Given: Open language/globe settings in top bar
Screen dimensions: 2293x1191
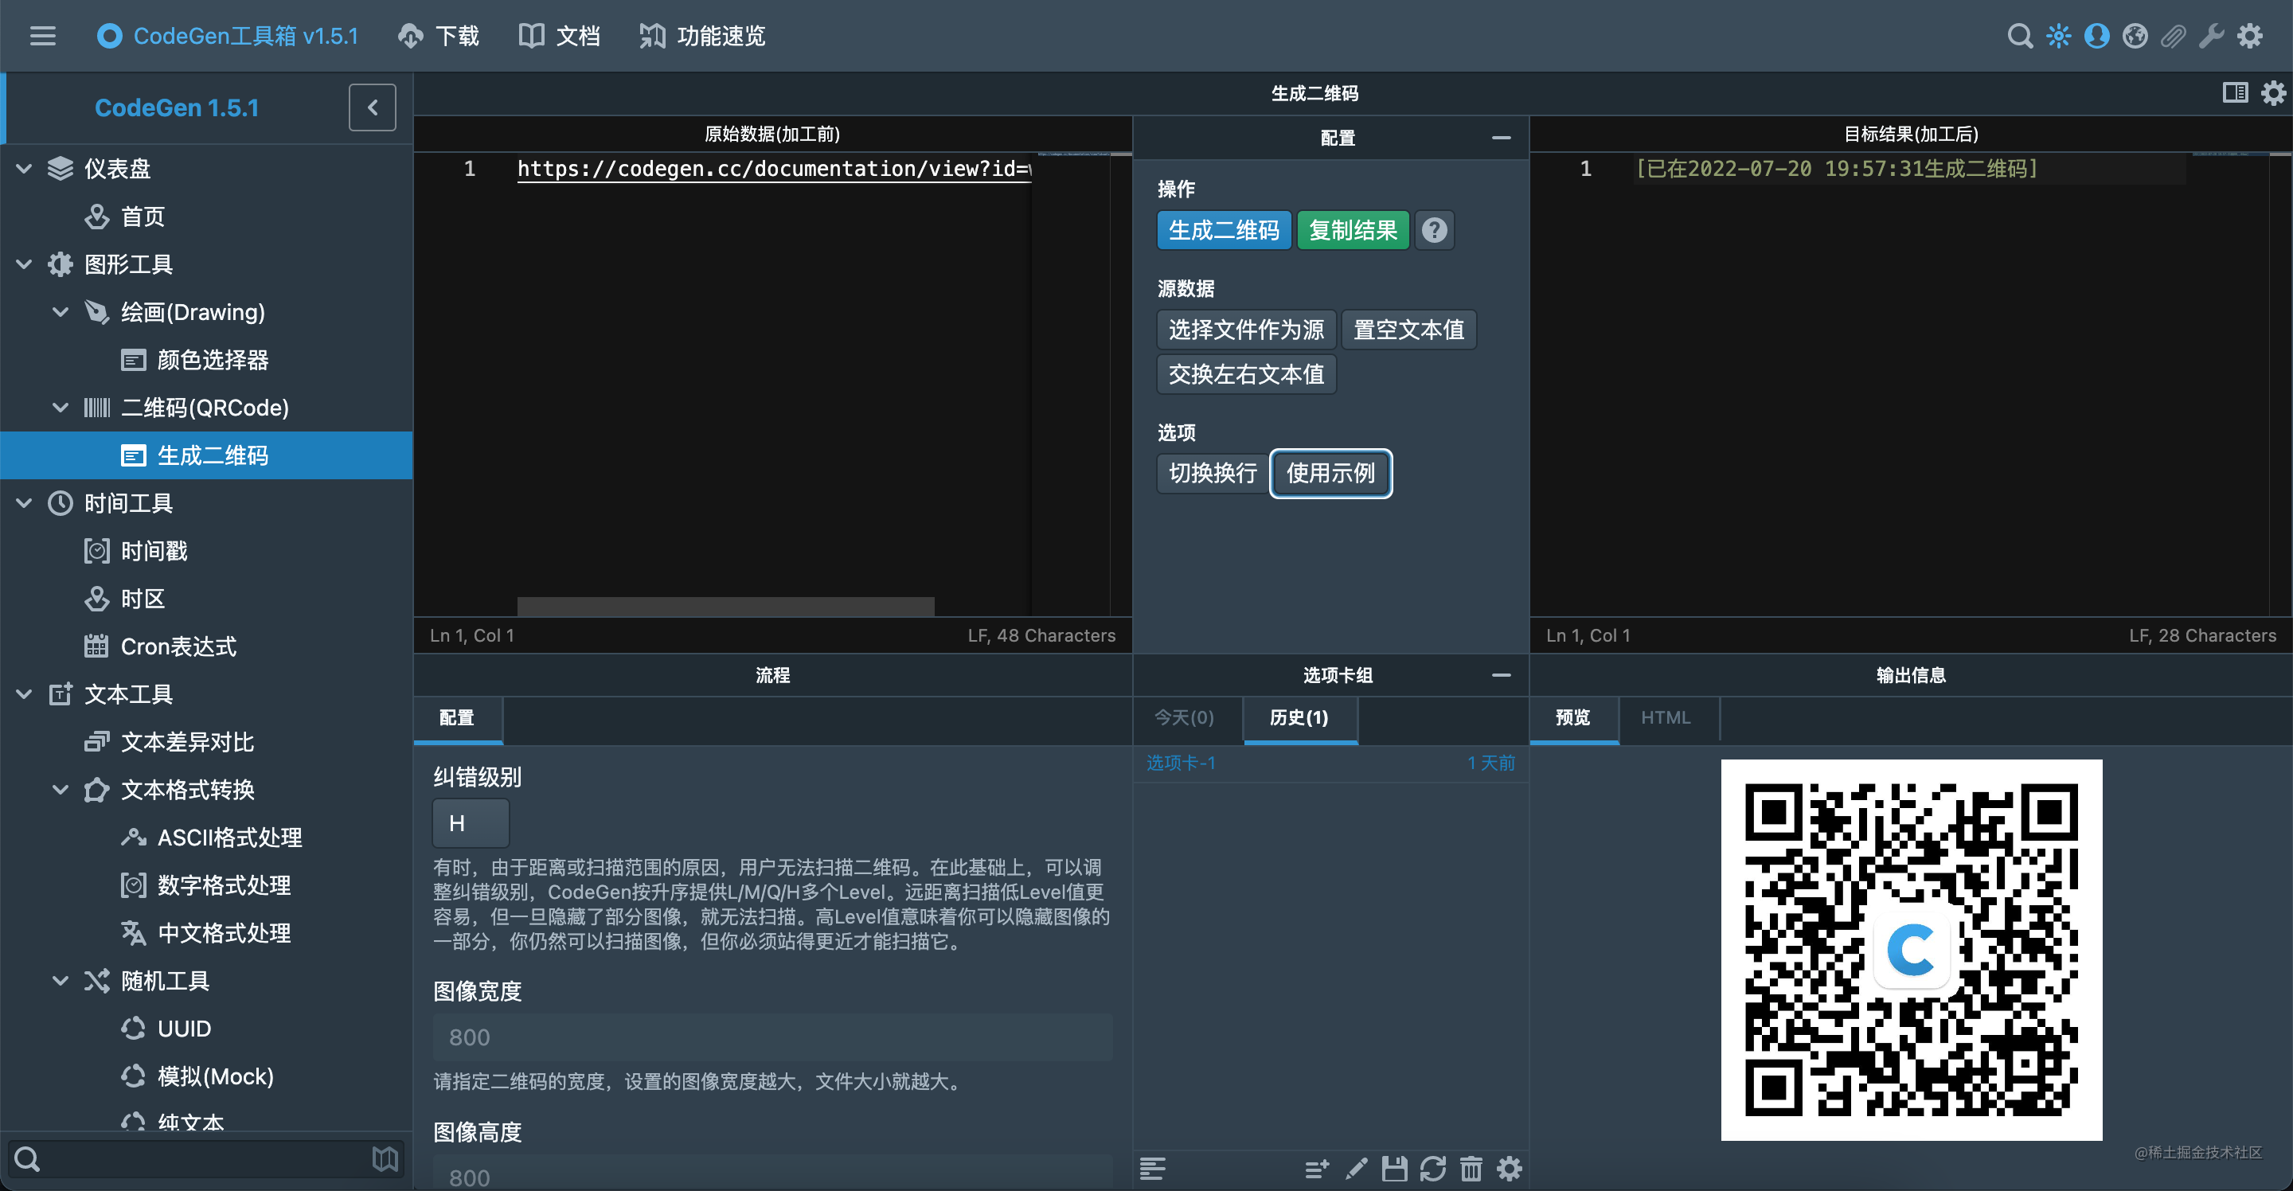Looking at the screenshot, I should 2135,36.
